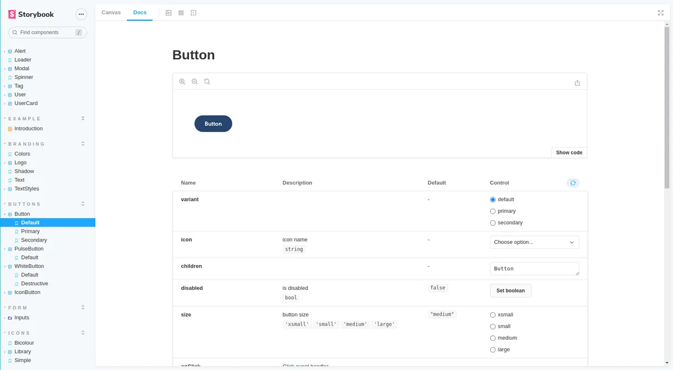
Task: Reset zoom in the preview toolbar
Action: click(207, 81)
